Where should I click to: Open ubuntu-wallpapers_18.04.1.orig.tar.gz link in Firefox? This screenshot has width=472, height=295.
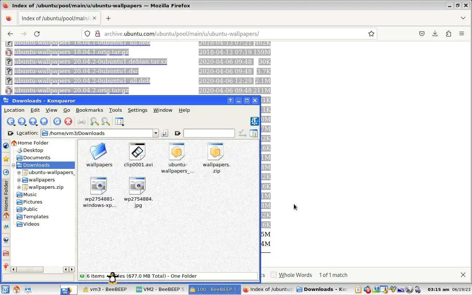[x=71, y=52]
